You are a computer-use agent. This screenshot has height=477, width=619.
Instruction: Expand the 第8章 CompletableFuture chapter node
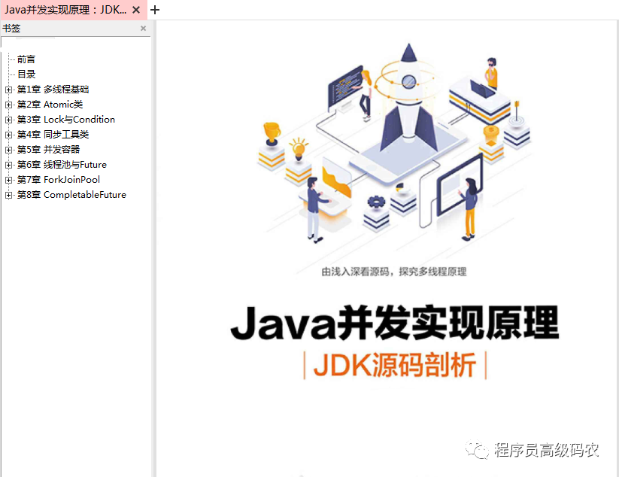[8, 195]
